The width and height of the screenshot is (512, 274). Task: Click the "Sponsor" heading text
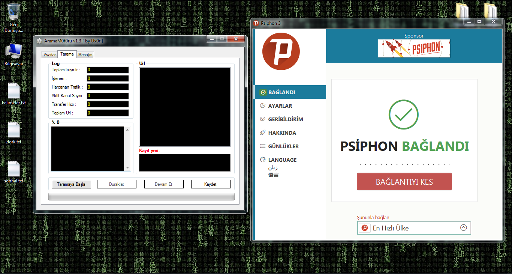click(414, 36)
